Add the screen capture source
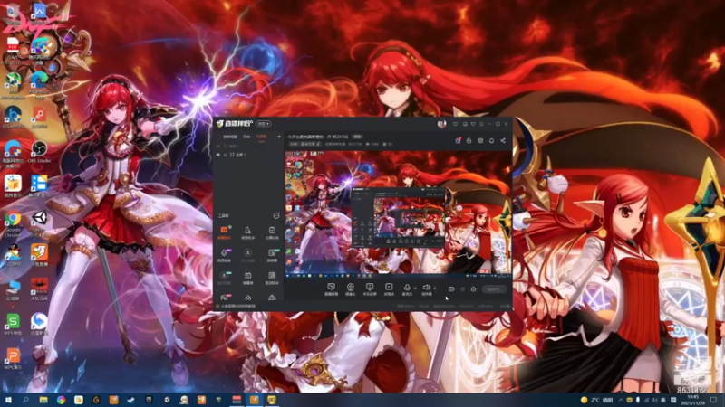 click(x=331, y=289)
